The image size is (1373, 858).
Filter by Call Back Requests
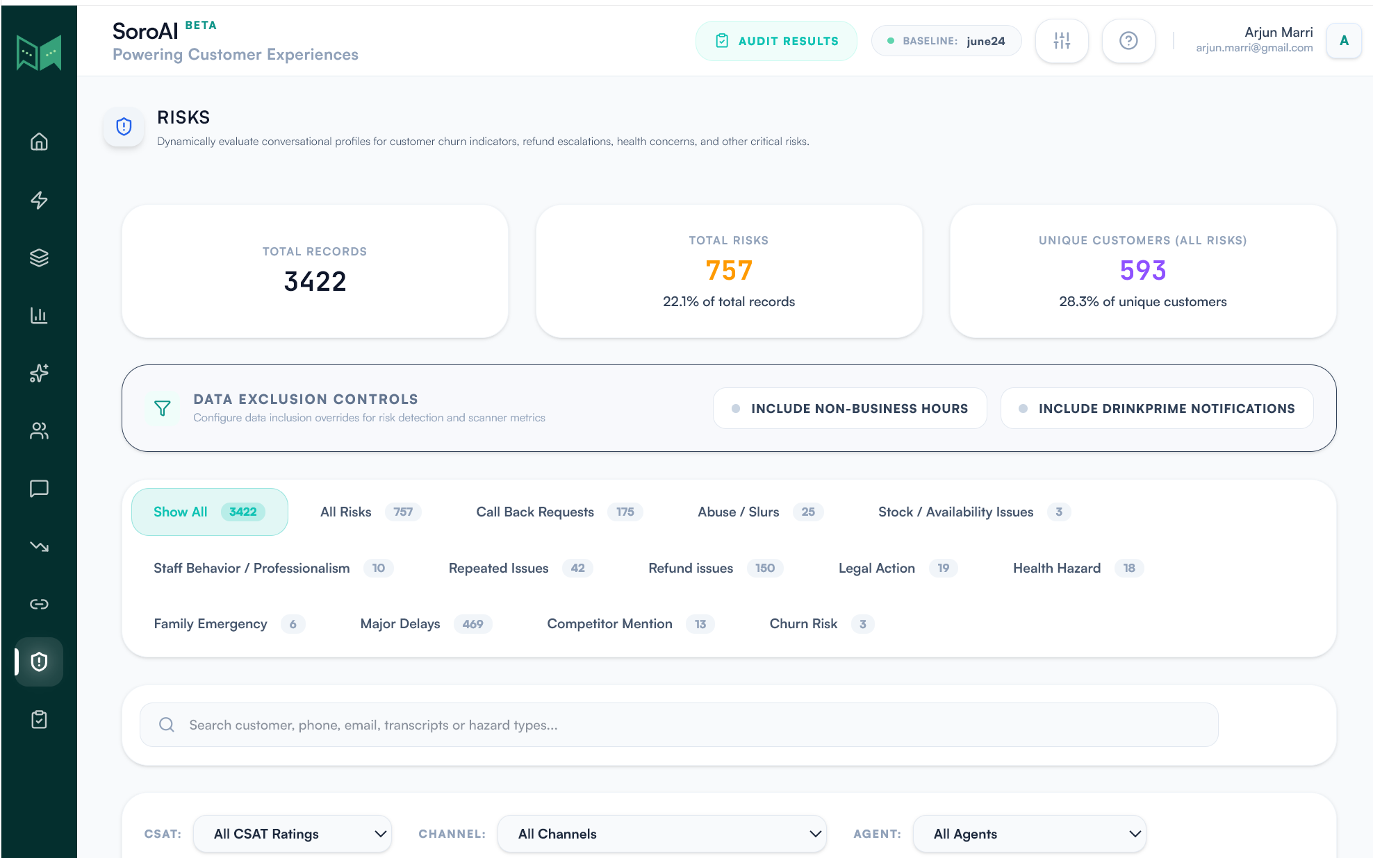[x=559, y=512]
